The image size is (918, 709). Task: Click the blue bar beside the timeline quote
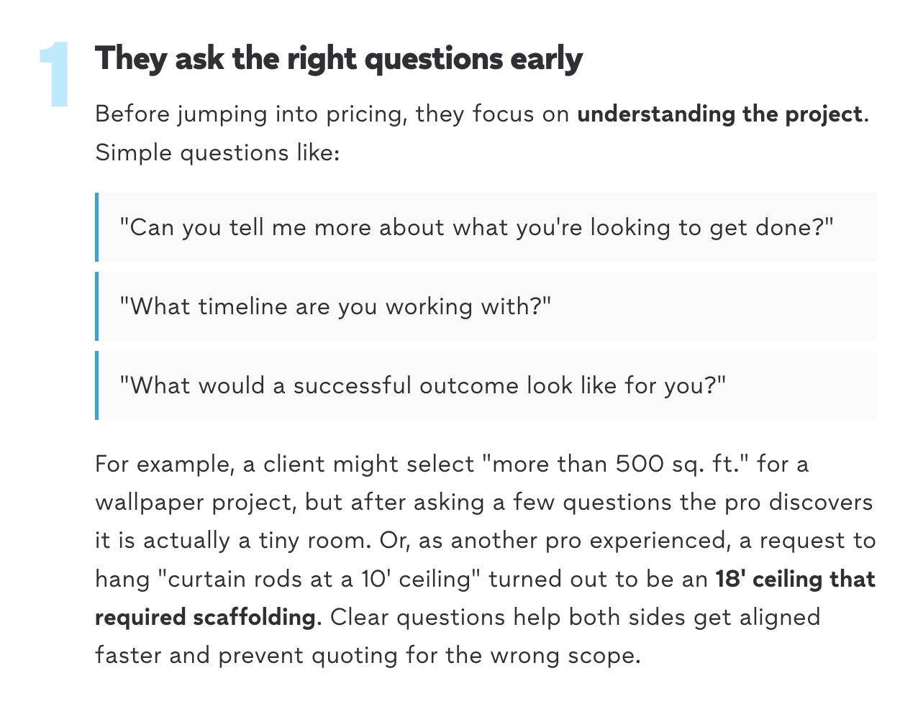(97, 306)
